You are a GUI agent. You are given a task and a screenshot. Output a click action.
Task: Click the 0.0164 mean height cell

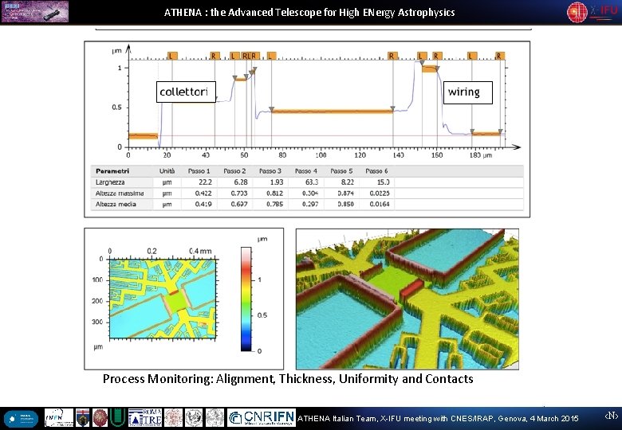click(x=380, y=205)
